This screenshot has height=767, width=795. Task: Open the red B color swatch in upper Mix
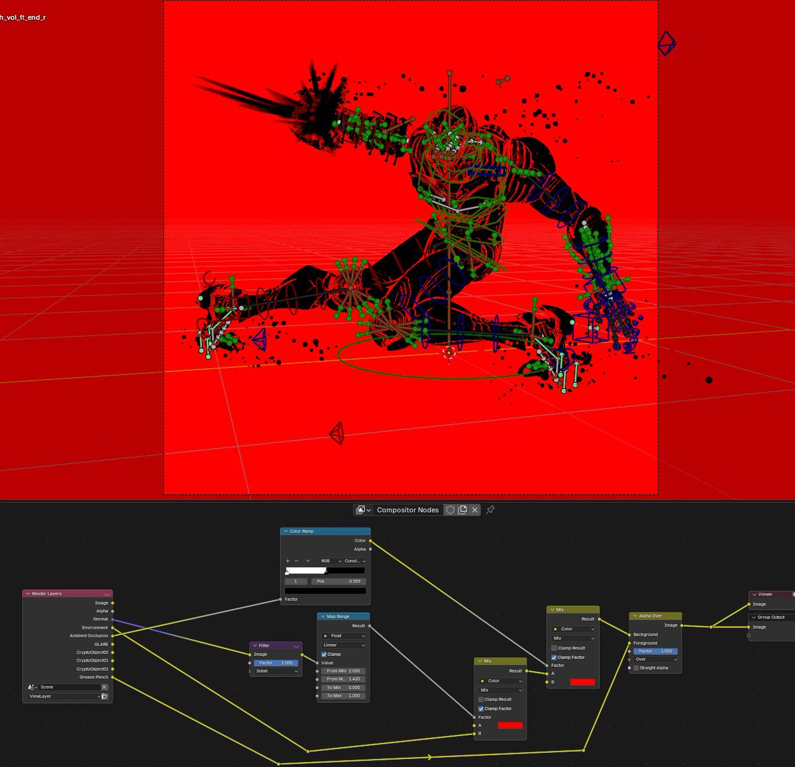(x=582, y=682)
